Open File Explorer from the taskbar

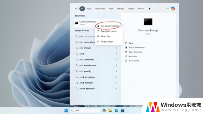tap(110, 111)
